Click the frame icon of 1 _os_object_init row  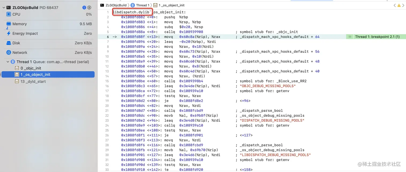(x=17, y=75)
